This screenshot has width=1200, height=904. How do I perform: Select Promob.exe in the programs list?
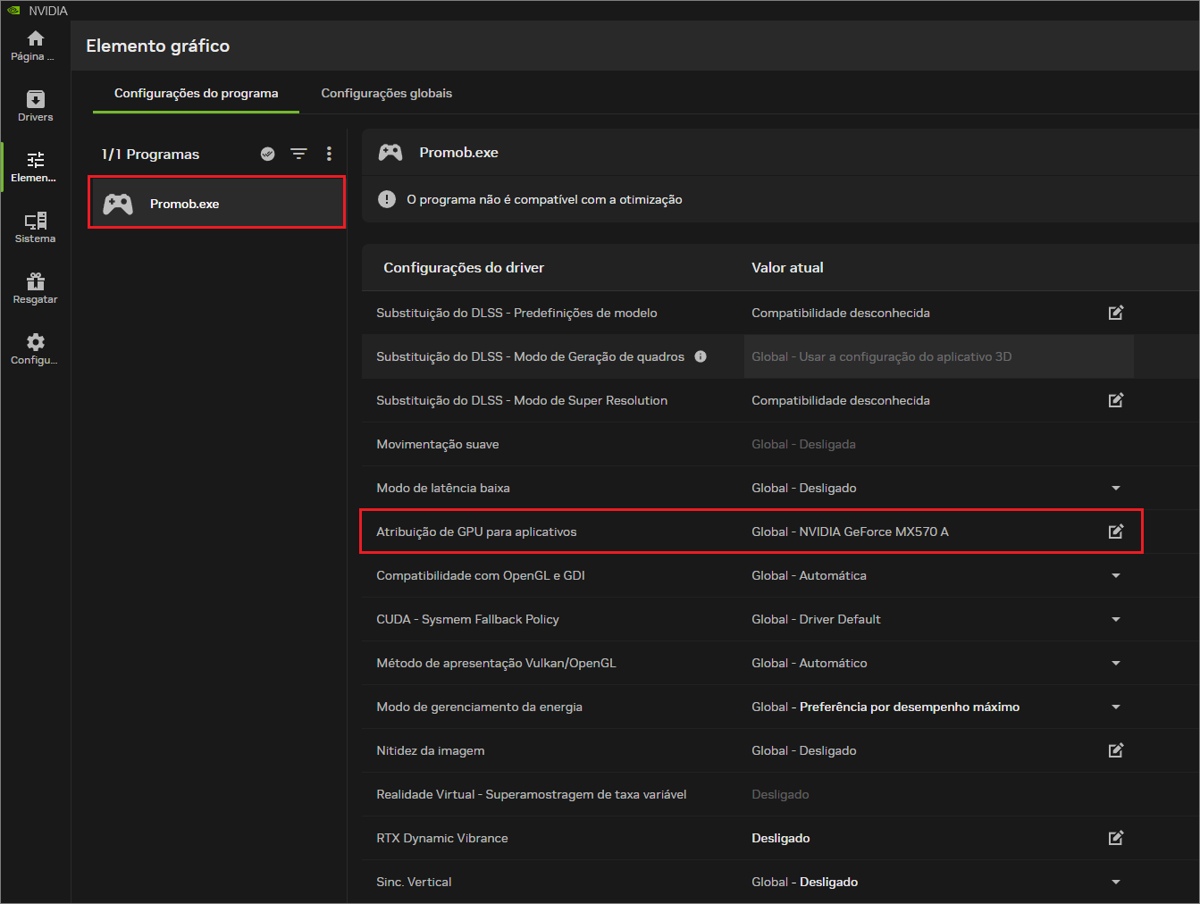(217, 203)
